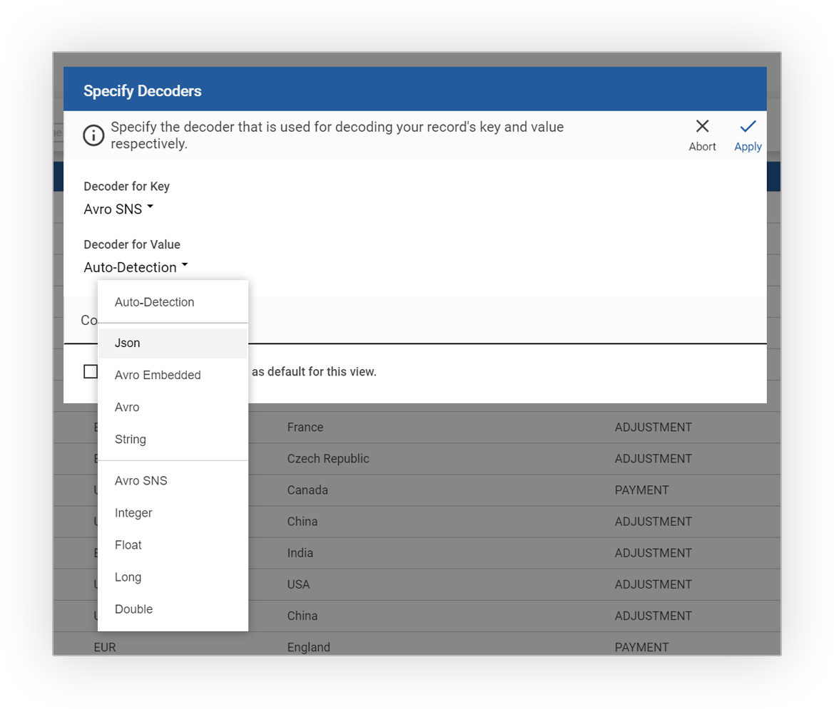834x709 pixels.
Task: Click the EUR cell in the last row
Action: (x=105, y=648)
